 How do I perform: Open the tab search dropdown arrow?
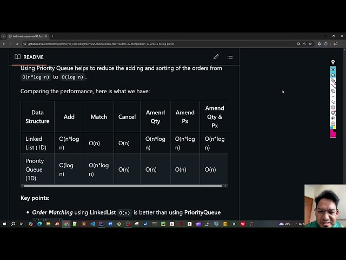click(3, 36)
